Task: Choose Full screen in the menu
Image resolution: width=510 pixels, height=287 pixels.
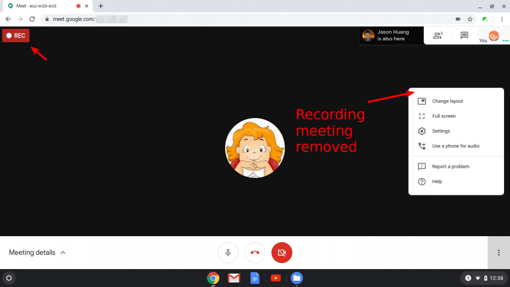Action: pos(456,116)
